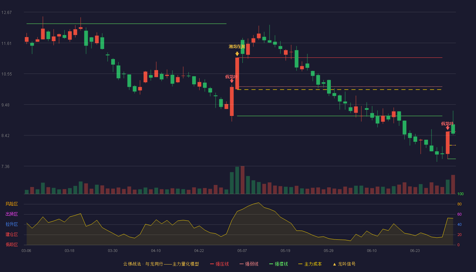Click the 风险区 zone label
Image resolution: width=476 pixels, height=272 pixels.
point(12,204)
